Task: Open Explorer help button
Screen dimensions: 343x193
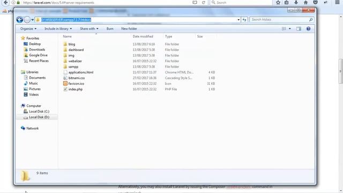Action: (x=308, y=28)
